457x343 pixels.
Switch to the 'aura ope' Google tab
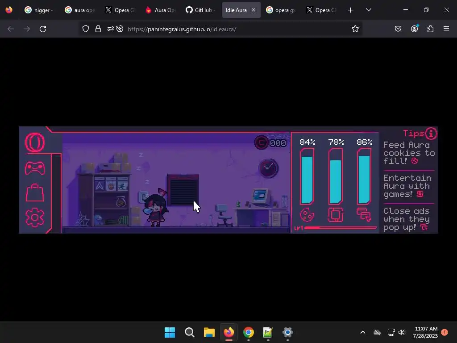(79, 10)
